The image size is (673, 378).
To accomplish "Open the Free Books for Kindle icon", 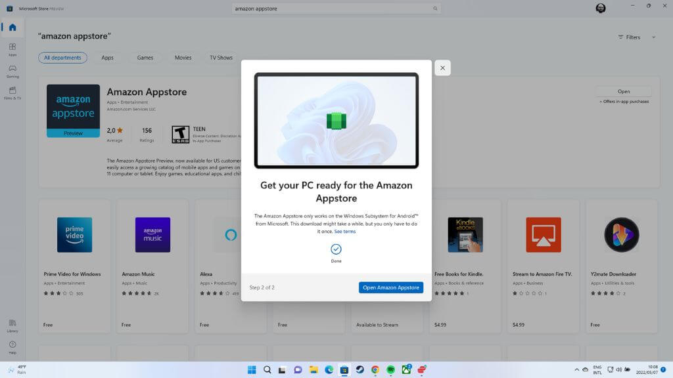I will [x=465, y=234].
